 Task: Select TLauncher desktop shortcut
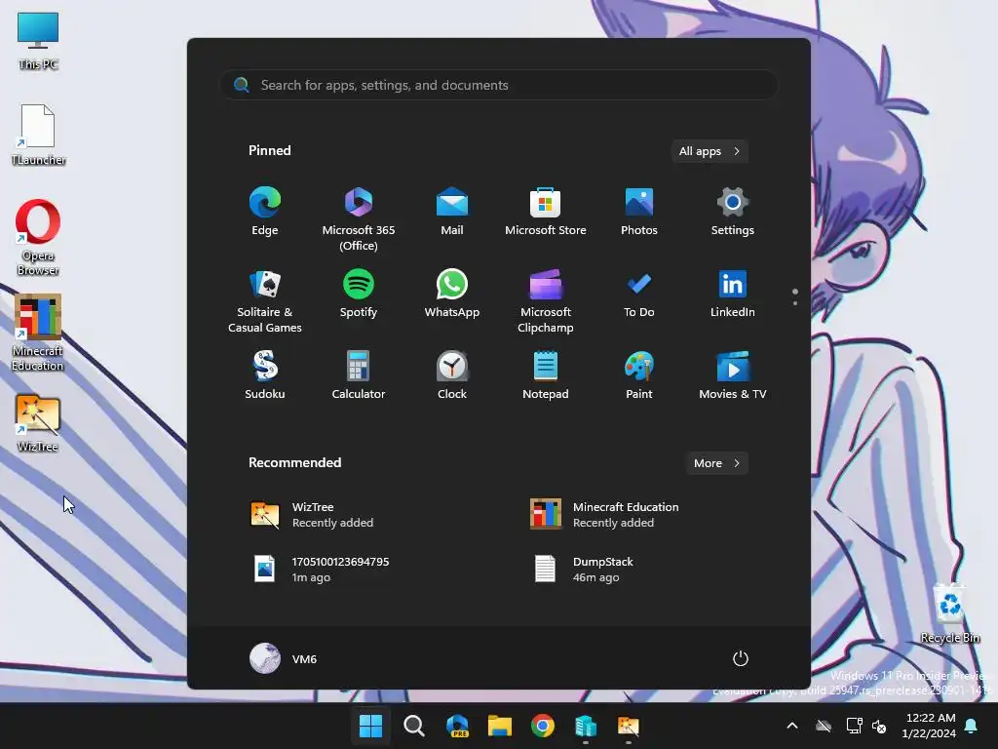coord(38,135)
